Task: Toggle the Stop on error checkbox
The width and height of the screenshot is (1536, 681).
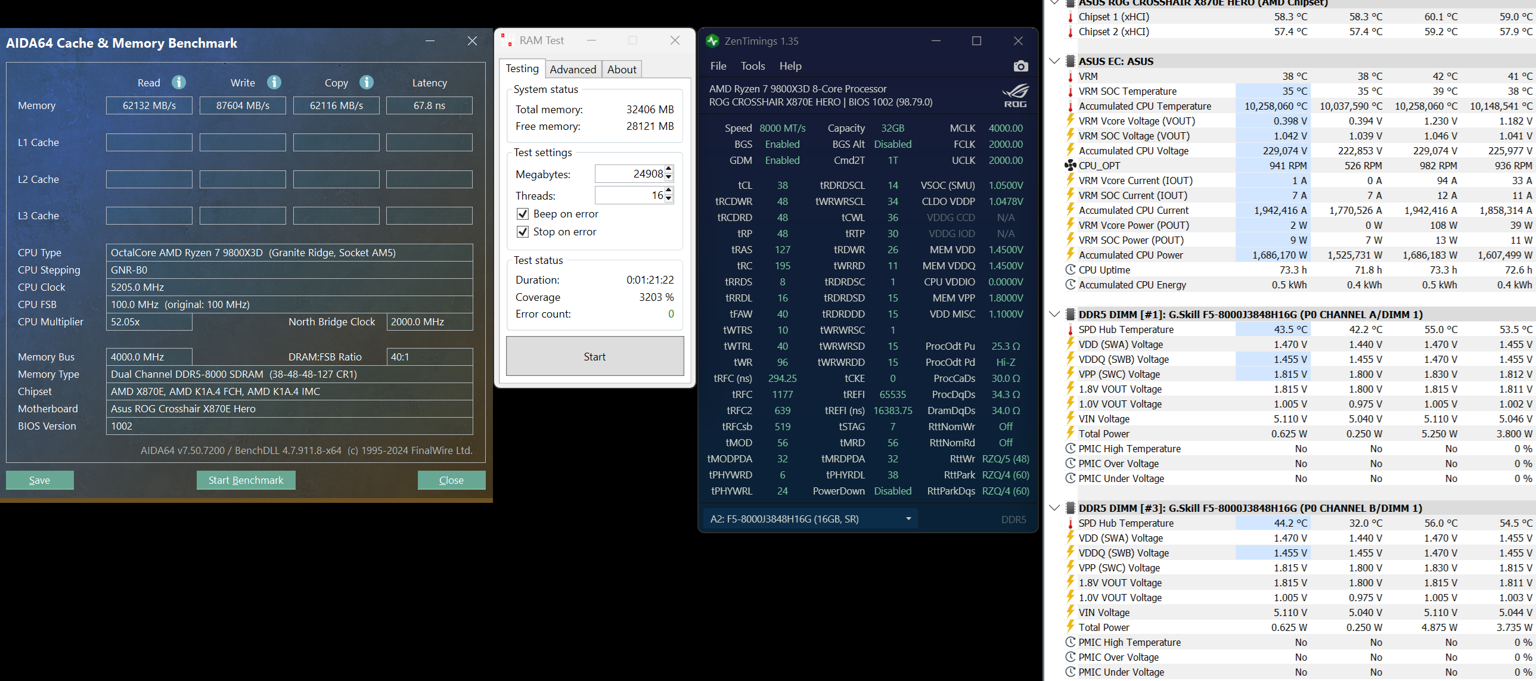Action: pos(522,232)
